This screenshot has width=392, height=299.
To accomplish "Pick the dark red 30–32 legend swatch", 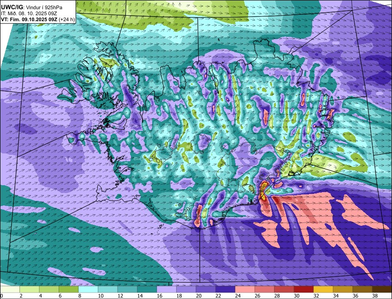I will (304, 289).
